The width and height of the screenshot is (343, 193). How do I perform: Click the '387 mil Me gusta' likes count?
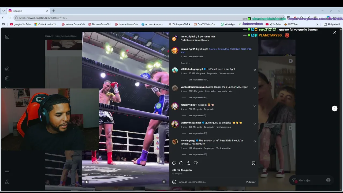pyautogui.click(x=182, y=170)
